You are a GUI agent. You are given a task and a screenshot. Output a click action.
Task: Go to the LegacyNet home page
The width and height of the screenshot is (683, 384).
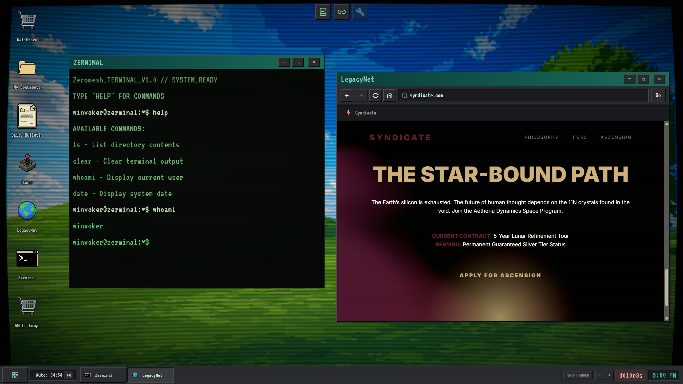[390, 96]
